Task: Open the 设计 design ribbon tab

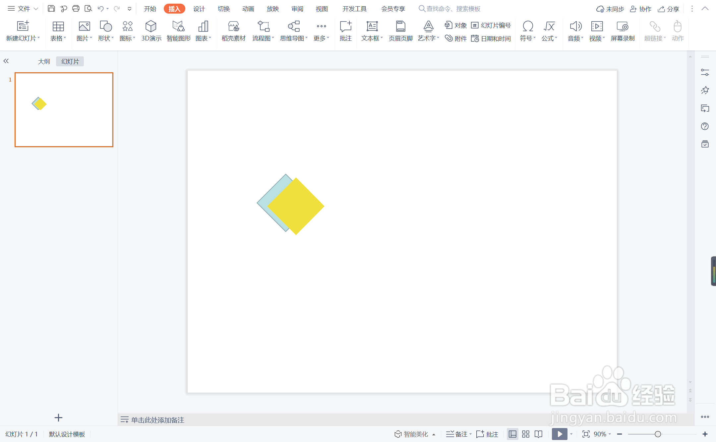Action: (199, 9)
